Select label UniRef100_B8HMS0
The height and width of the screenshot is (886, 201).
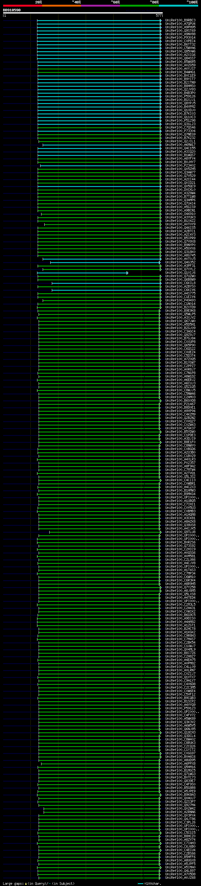point(180,86)
